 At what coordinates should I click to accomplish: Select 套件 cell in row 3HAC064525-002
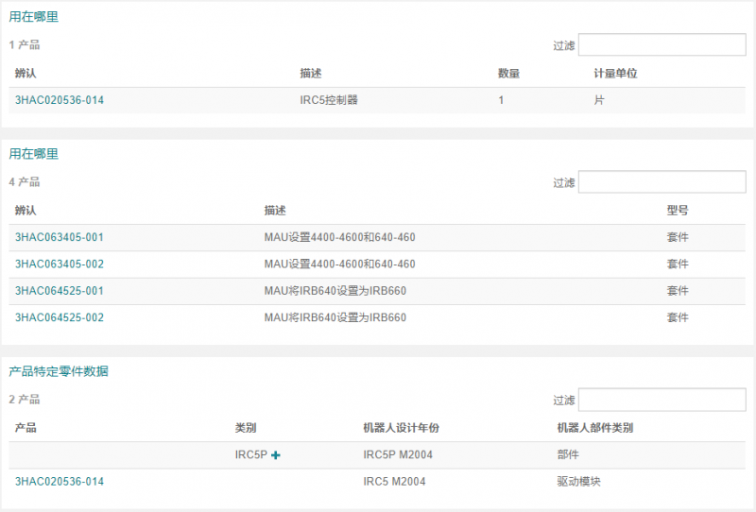tap(678, 317)
